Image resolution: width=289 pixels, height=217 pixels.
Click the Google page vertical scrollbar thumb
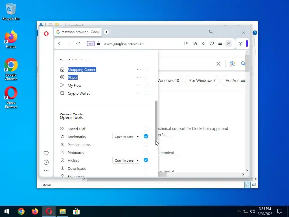247,62
